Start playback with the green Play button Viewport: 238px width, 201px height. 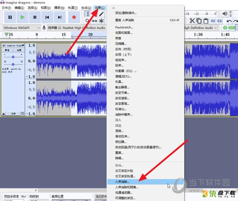[x=23, y=17]
